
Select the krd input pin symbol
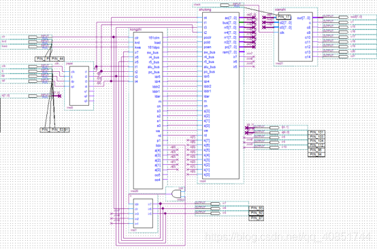coord(33,42)
